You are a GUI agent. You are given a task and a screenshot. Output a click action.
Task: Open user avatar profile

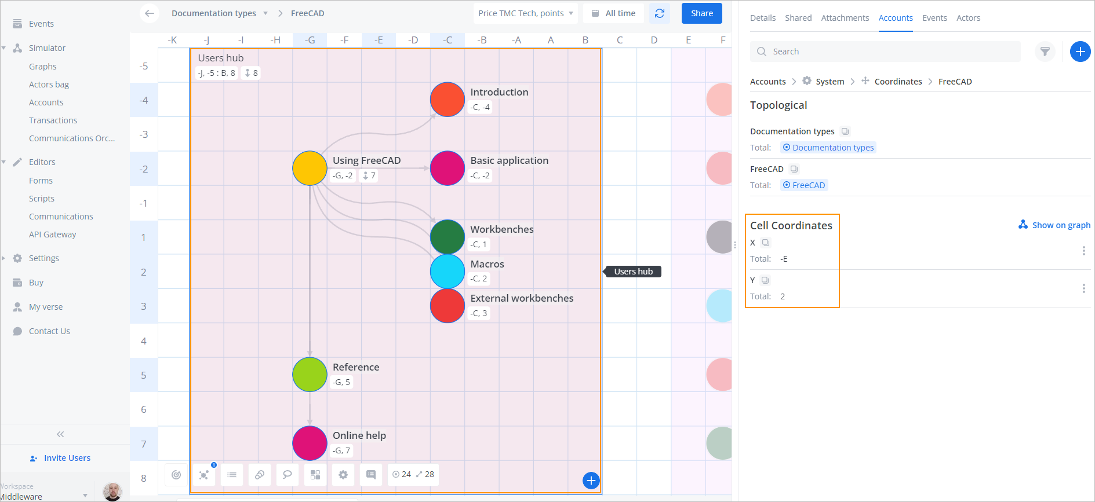point(112,492)
